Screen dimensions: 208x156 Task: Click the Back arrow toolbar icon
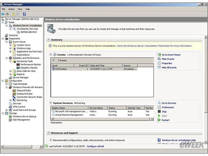[x=3, y=14]
